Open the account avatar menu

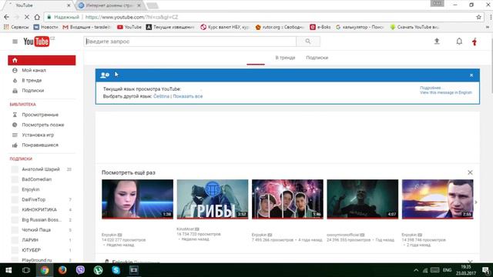(475, 42)
